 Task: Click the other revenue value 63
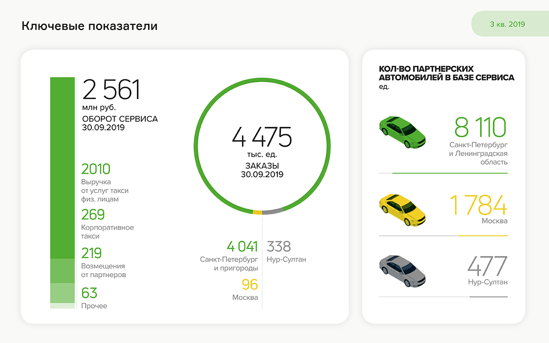click(x=90, y=293)
